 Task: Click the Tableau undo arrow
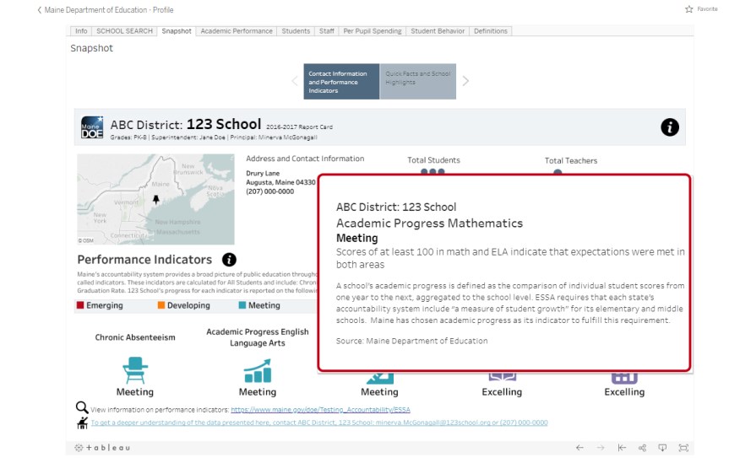tap(579, 448)
